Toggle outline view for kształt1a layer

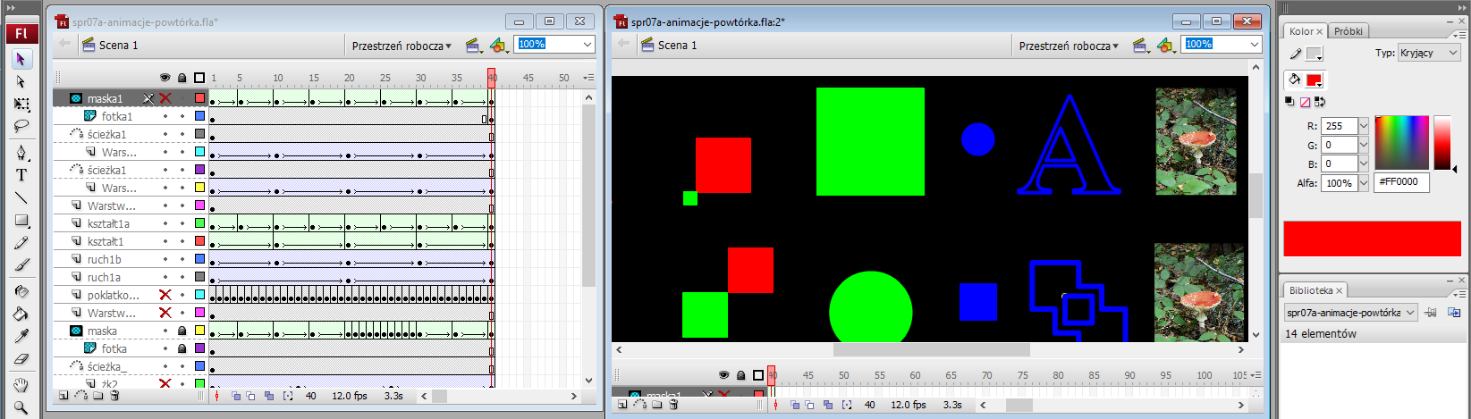click(x=199, y=223)
